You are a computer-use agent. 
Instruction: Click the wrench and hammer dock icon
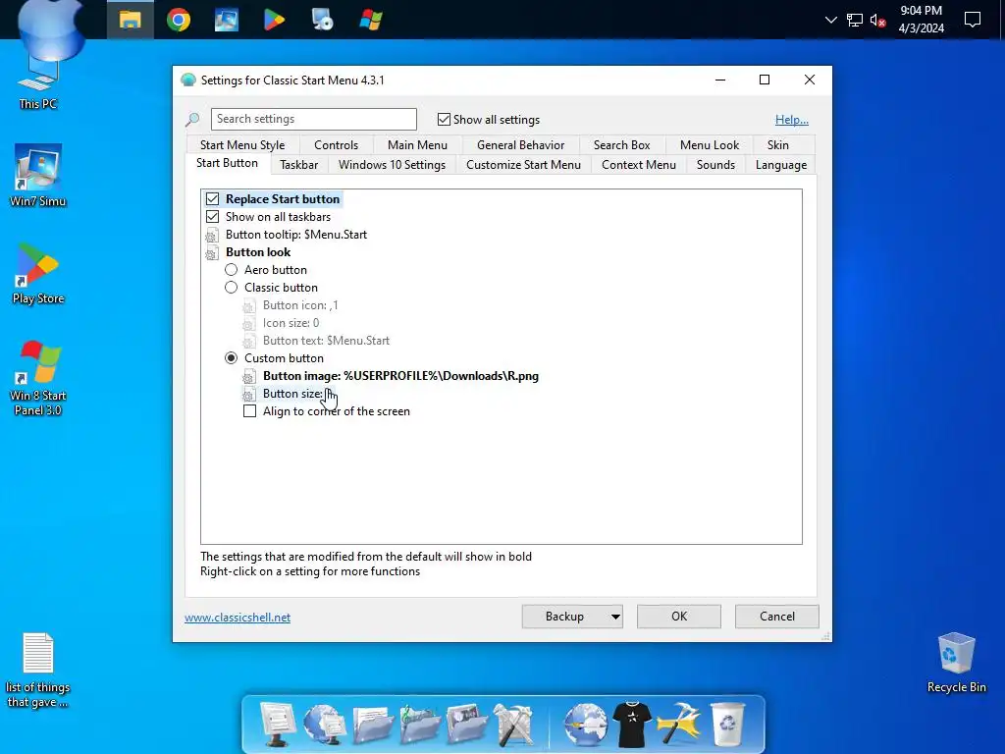513,725
